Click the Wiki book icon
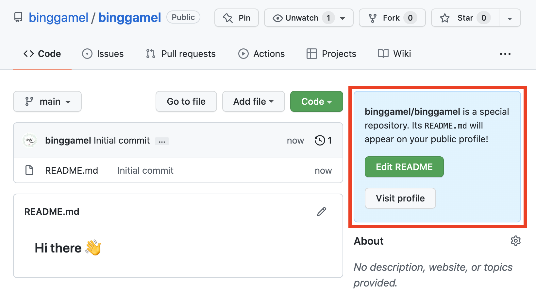The height and width of the screenshot is (295, 536). 383,53
